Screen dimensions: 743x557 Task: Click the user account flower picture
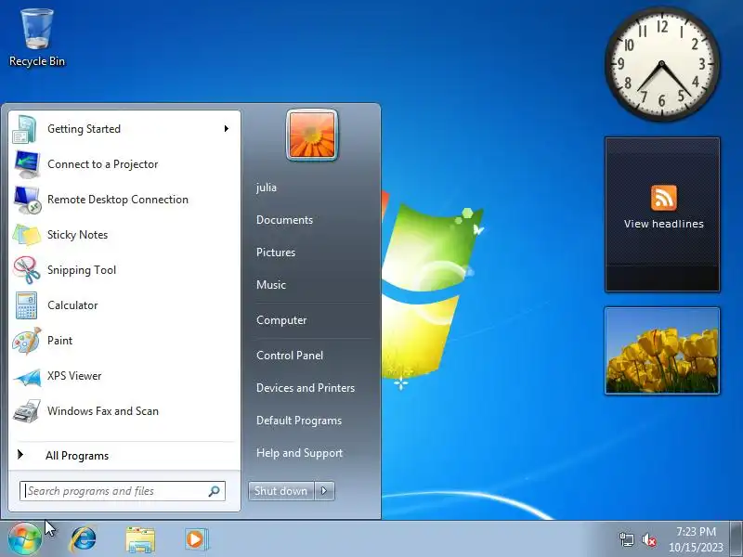[312, 135]
